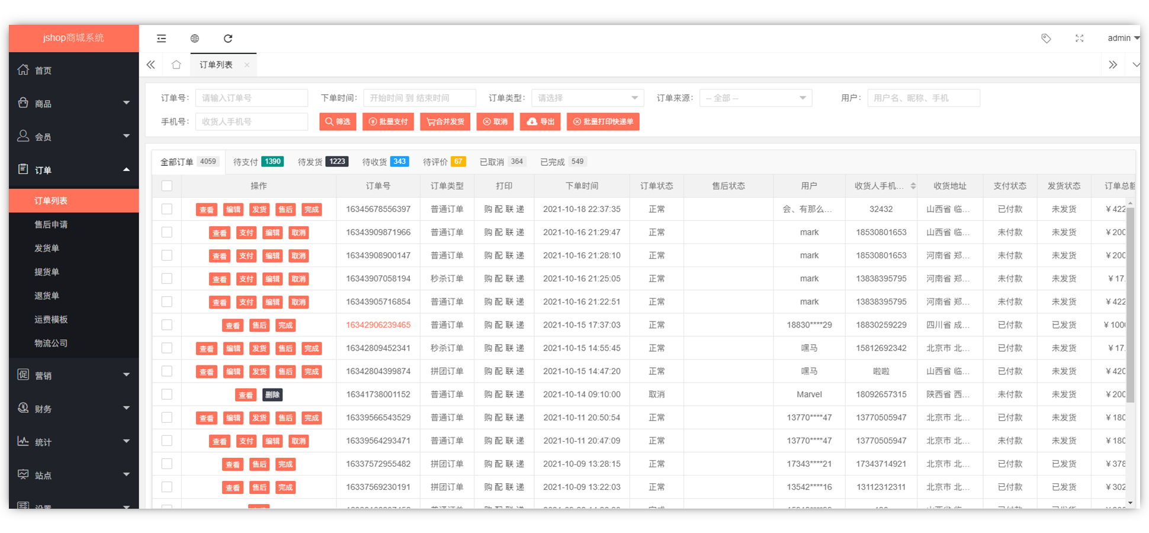Image resolution: width=1149 pixels, height=533 pixels.
Task: Expand the 营销 sidebar menu arrow
Action: 126,375
